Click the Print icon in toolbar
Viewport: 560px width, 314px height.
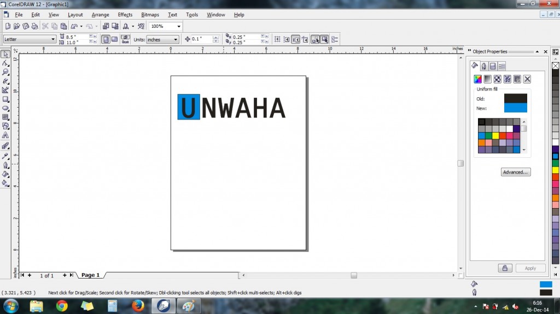tap(34, 26)
